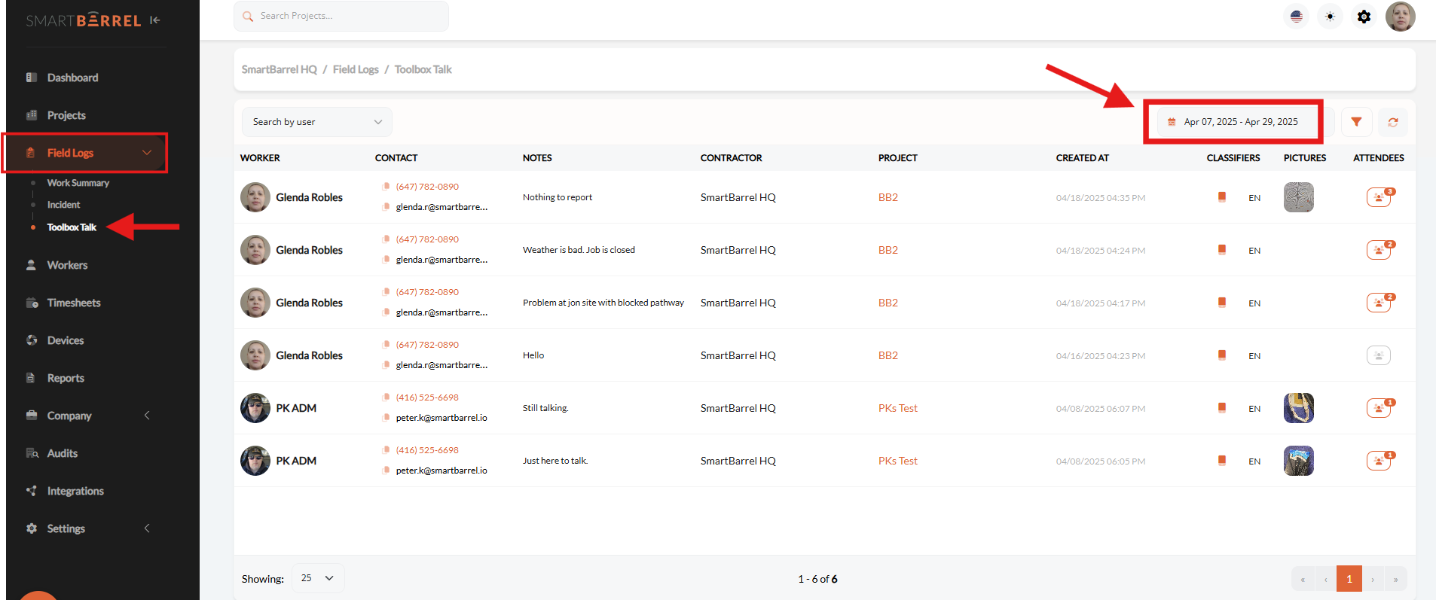The width and height of the screenshot is (1436, 600).
Task: Click classifier icon in Weather is bad row
Action: point(1222,250)
